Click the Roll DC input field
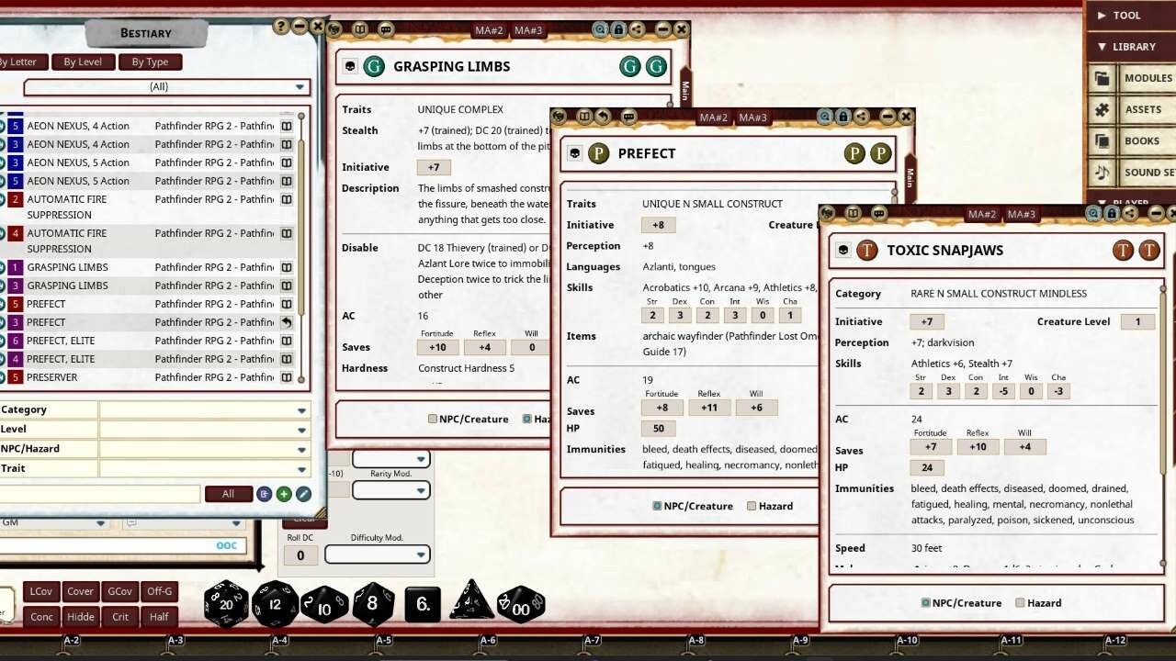 pyautogui.click(x=300, y=555)
